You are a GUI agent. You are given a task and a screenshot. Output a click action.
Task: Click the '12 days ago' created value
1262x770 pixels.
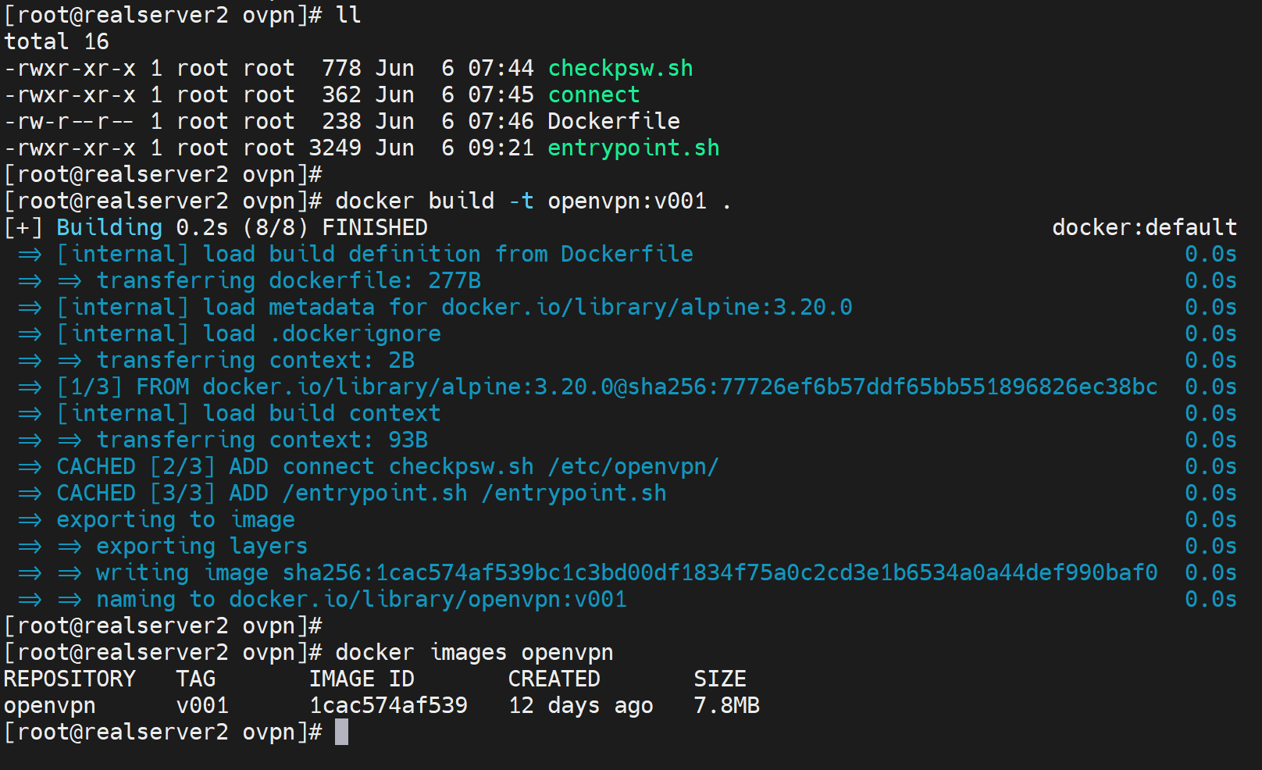(x=580, y=706)
